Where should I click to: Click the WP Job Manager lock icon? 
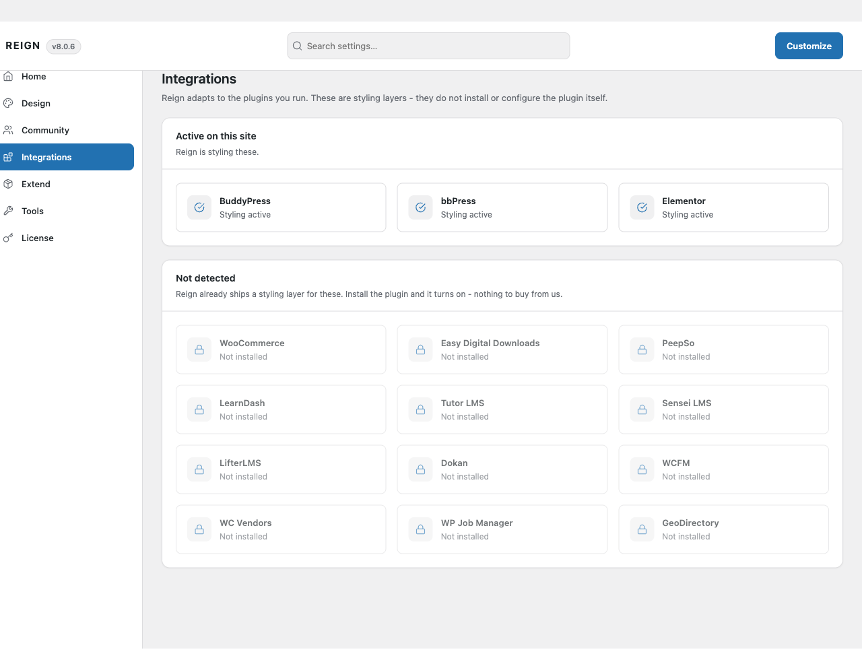coord(420,529)
